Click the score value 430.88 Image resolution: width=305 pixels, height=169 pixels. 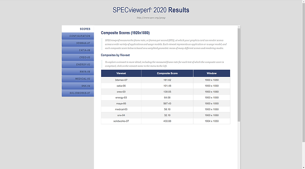[x=167, y=121]
